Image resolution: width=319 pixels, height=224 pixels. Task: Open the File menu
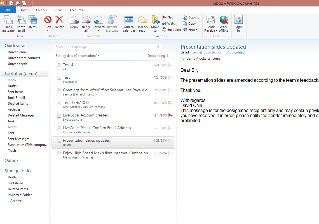(x=8, y=10)
